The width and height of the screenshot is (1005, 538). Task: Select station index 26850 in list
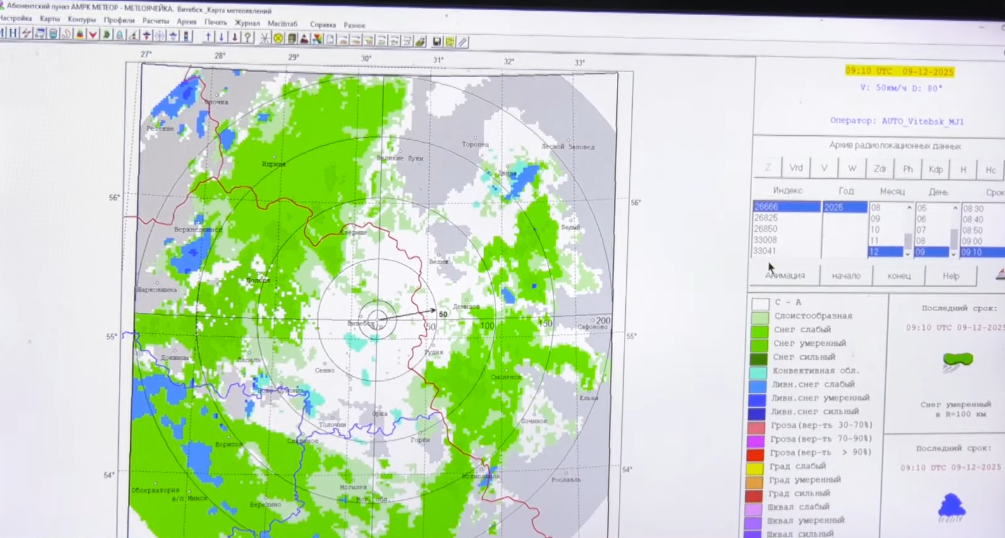coord(765,229)
